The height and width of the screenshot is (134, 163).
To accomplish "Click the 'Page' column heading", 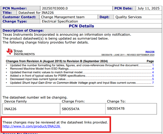I will point(150,61).
